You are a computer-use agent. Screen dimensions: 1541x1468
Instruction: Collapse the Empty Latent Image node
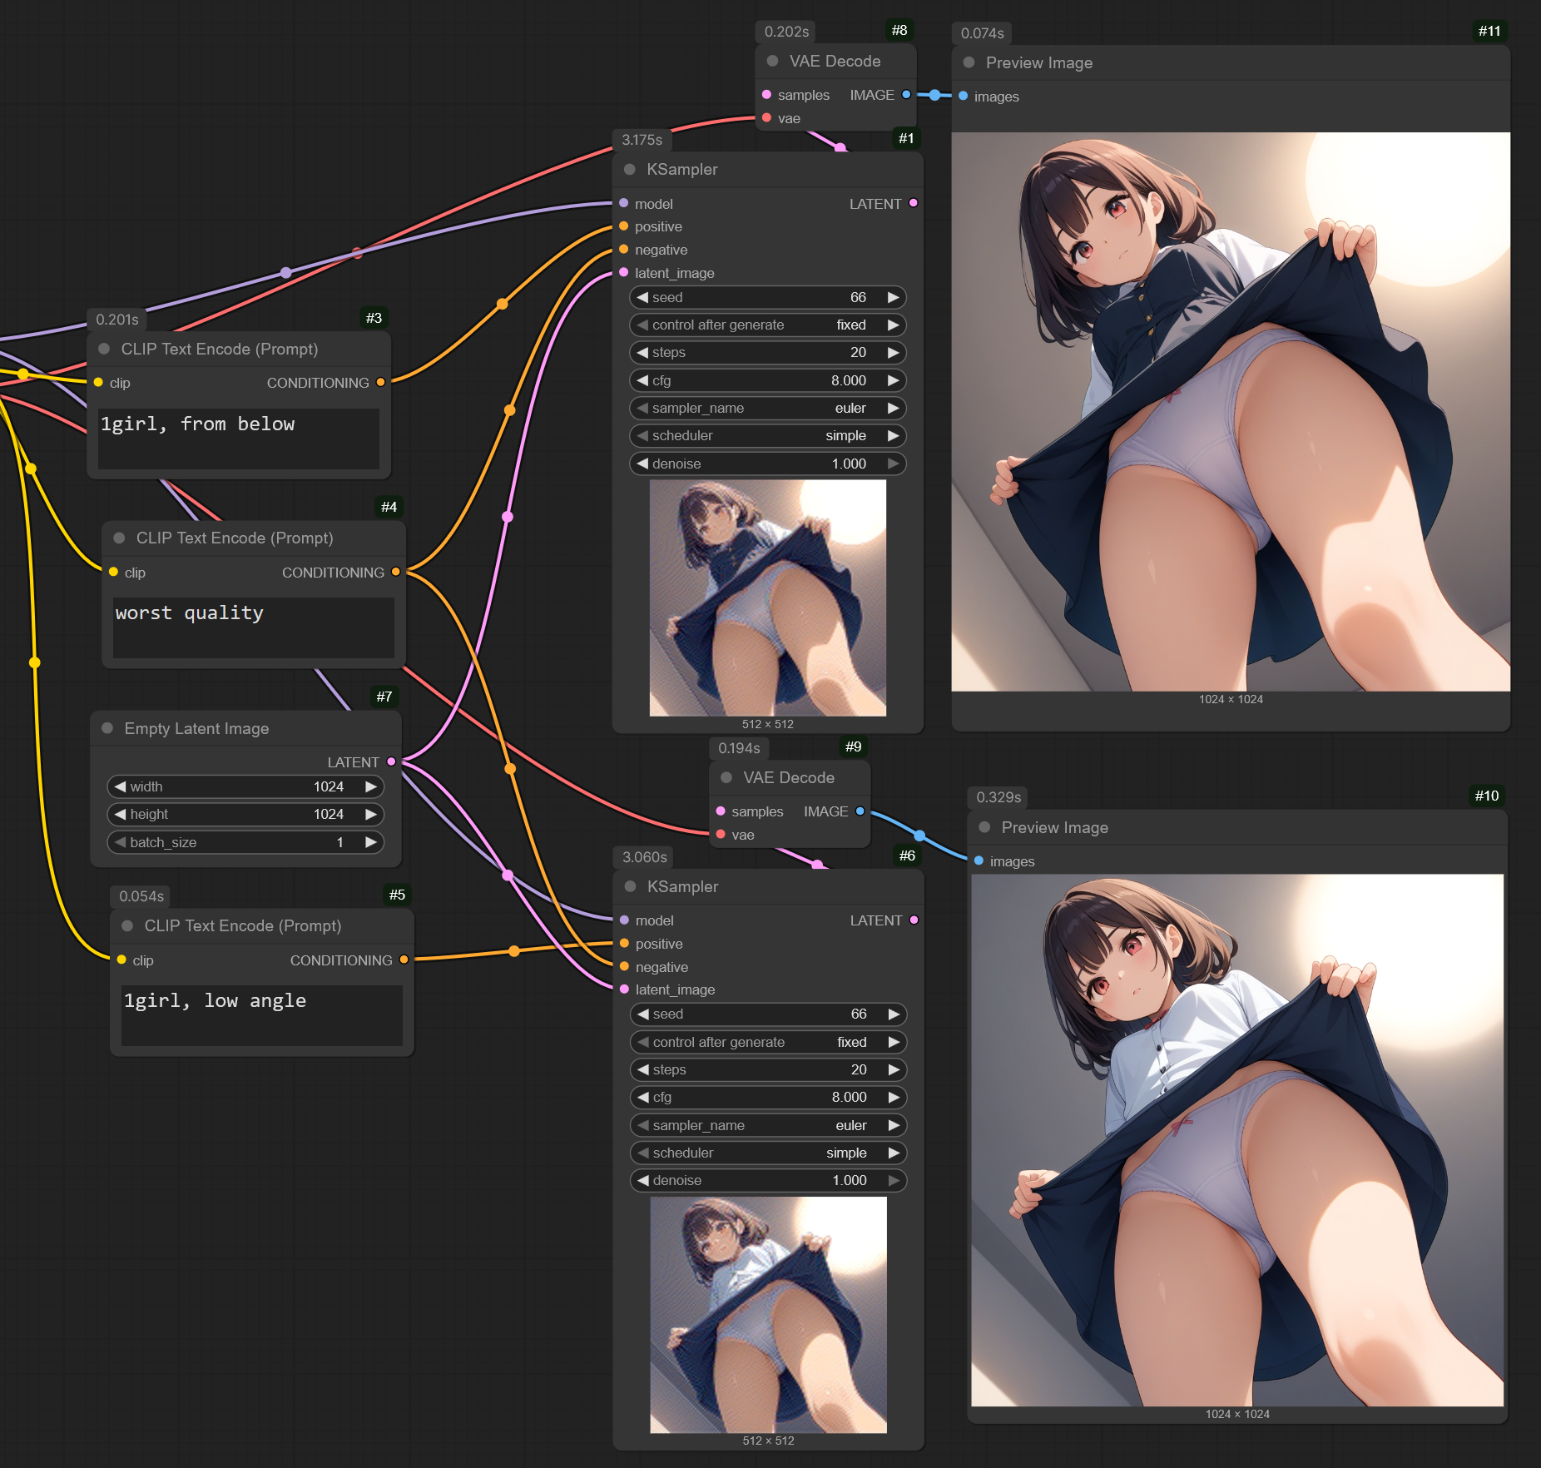(x=107, y=728)
